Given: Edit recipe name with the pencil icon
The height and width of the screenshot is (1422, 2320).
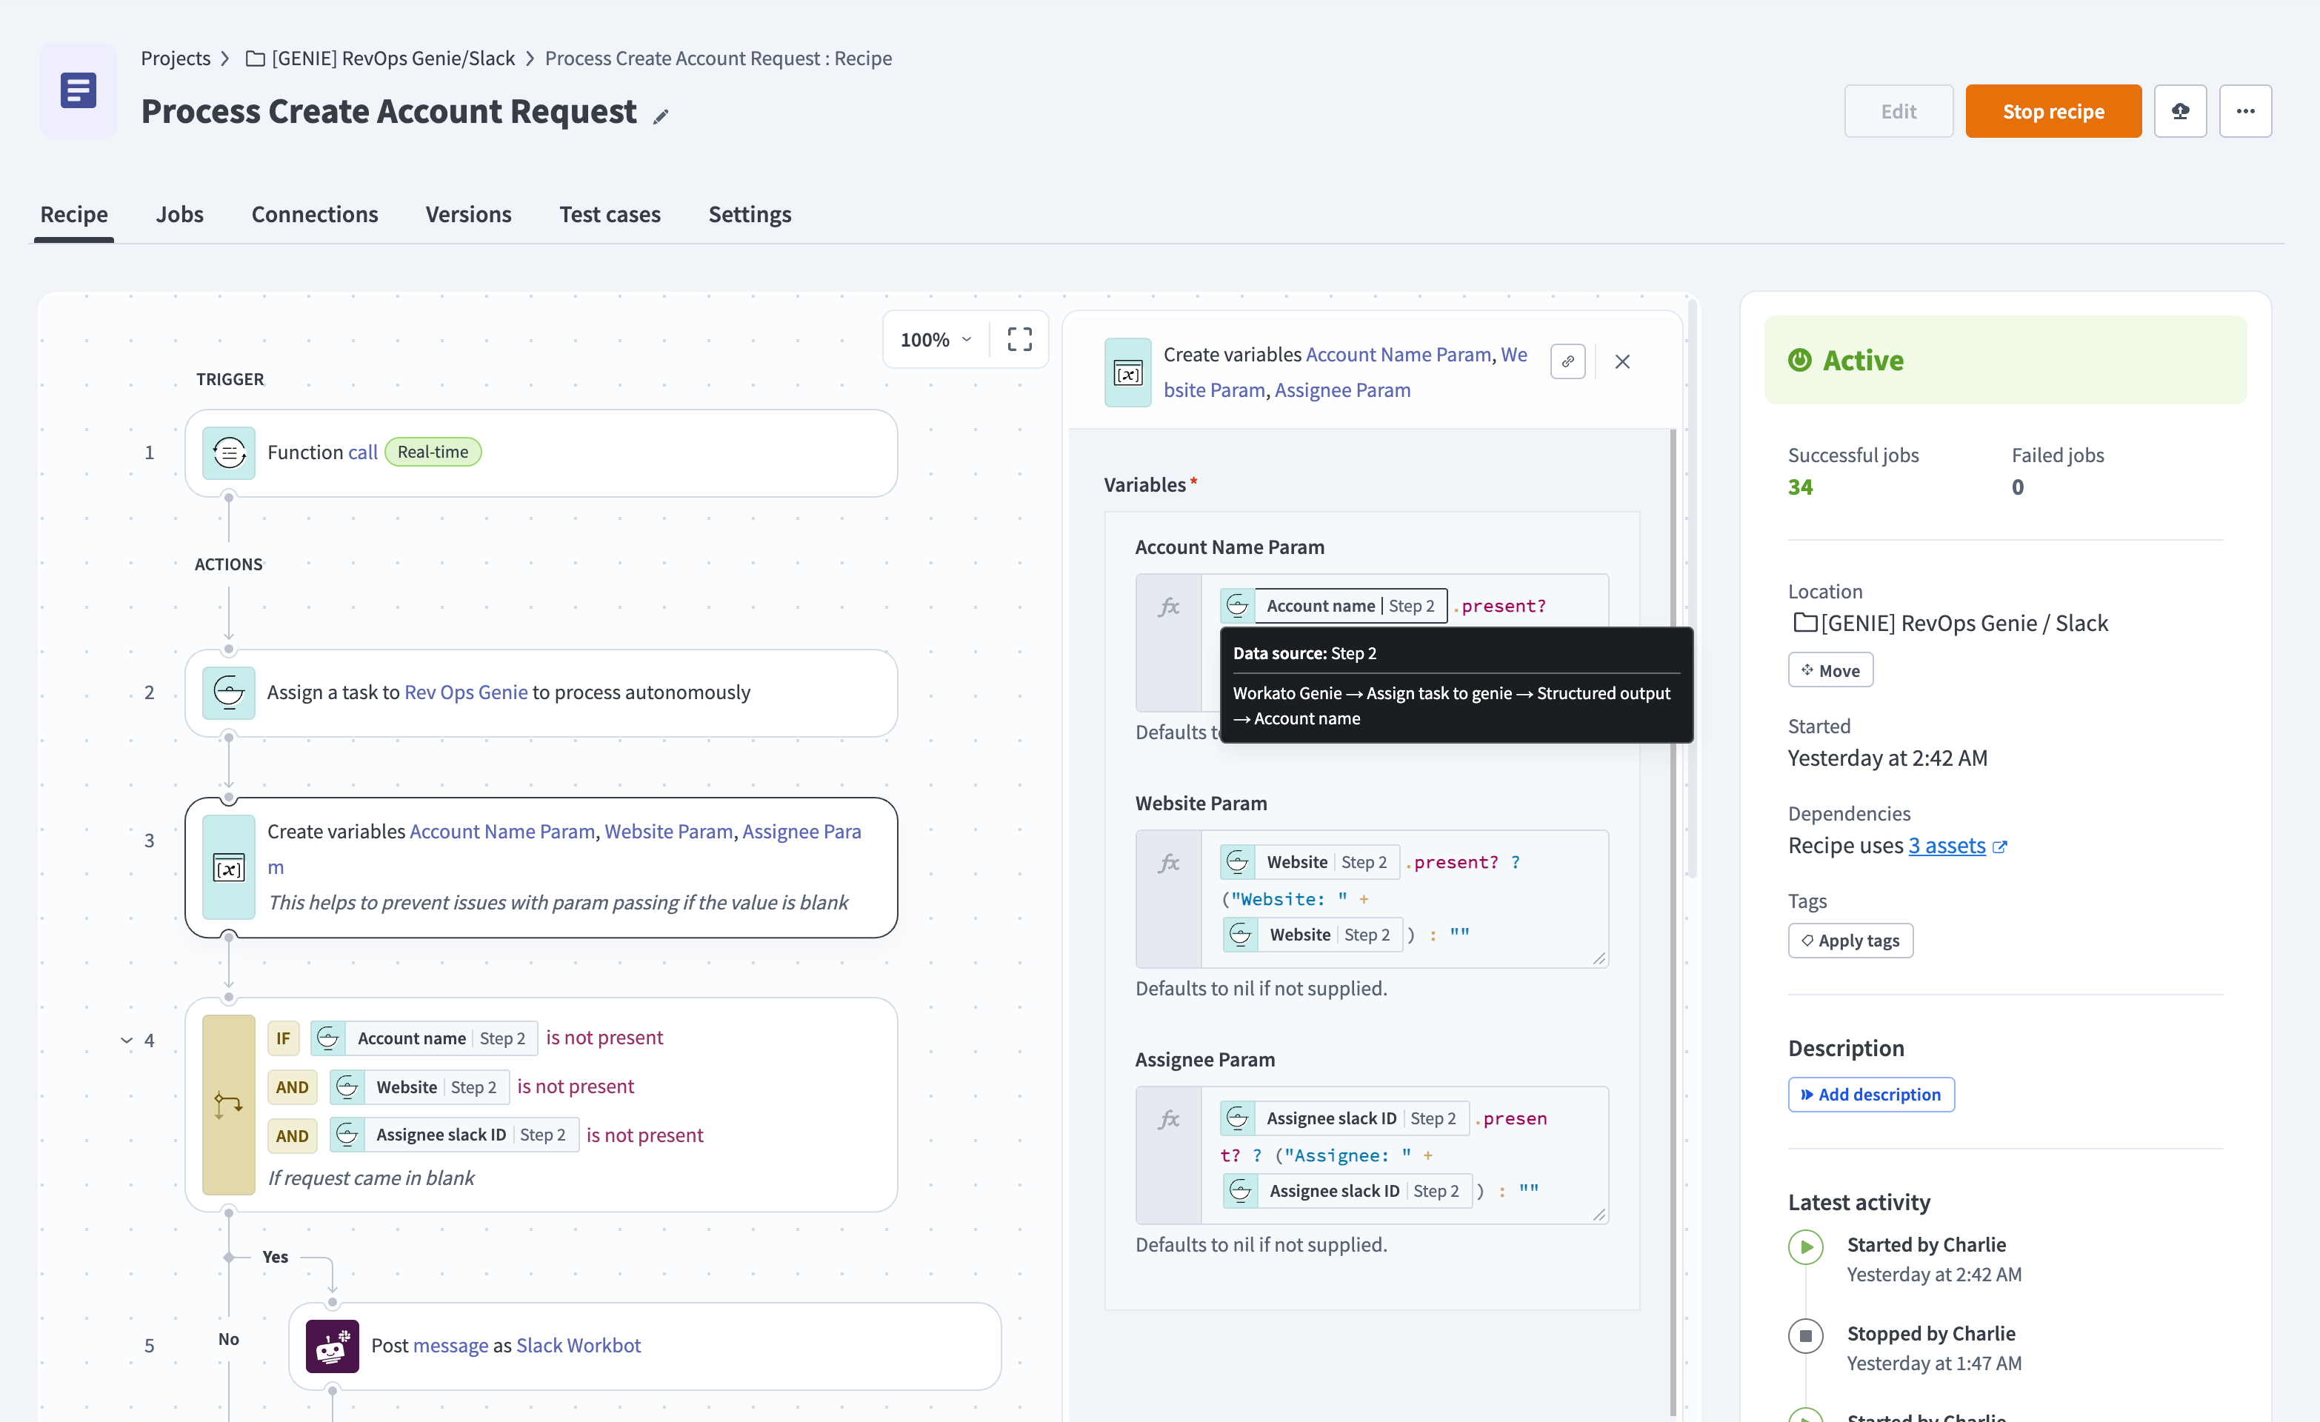Looking at the screenshot, I should tap(661, 116).
